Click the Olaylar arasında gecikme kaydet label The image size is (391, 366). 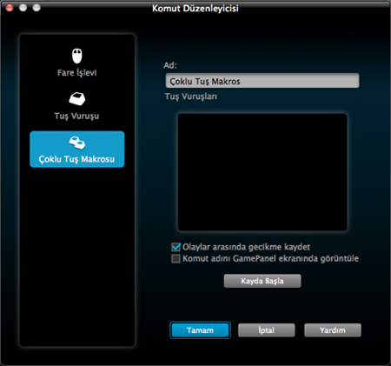click(x=246, y=247)
